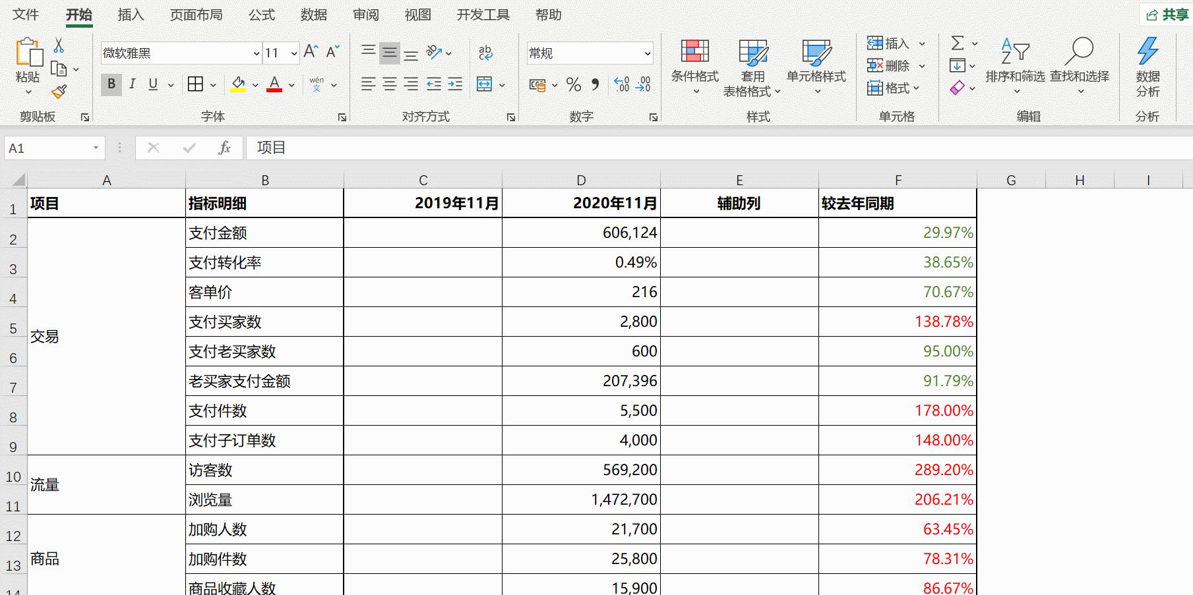Switch to the 数据 ribbon tab
Image resolution: width=1193 pixels, height=595 pixels.
313,14
